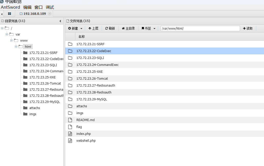Refresh the file list with 刷新
The height and width of the screenshot is (166, 264).
tap(110, 28)
